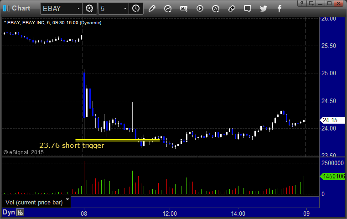Share chart via Facebook icon
347x219 pixels.
[280, 9]
